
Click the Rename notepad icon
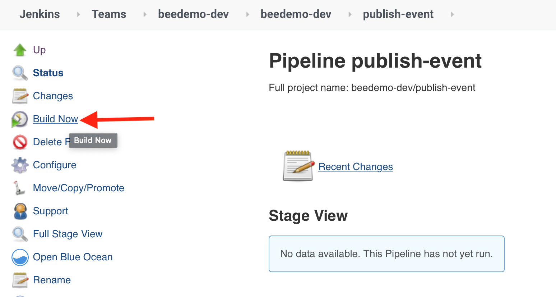(20, 280)
